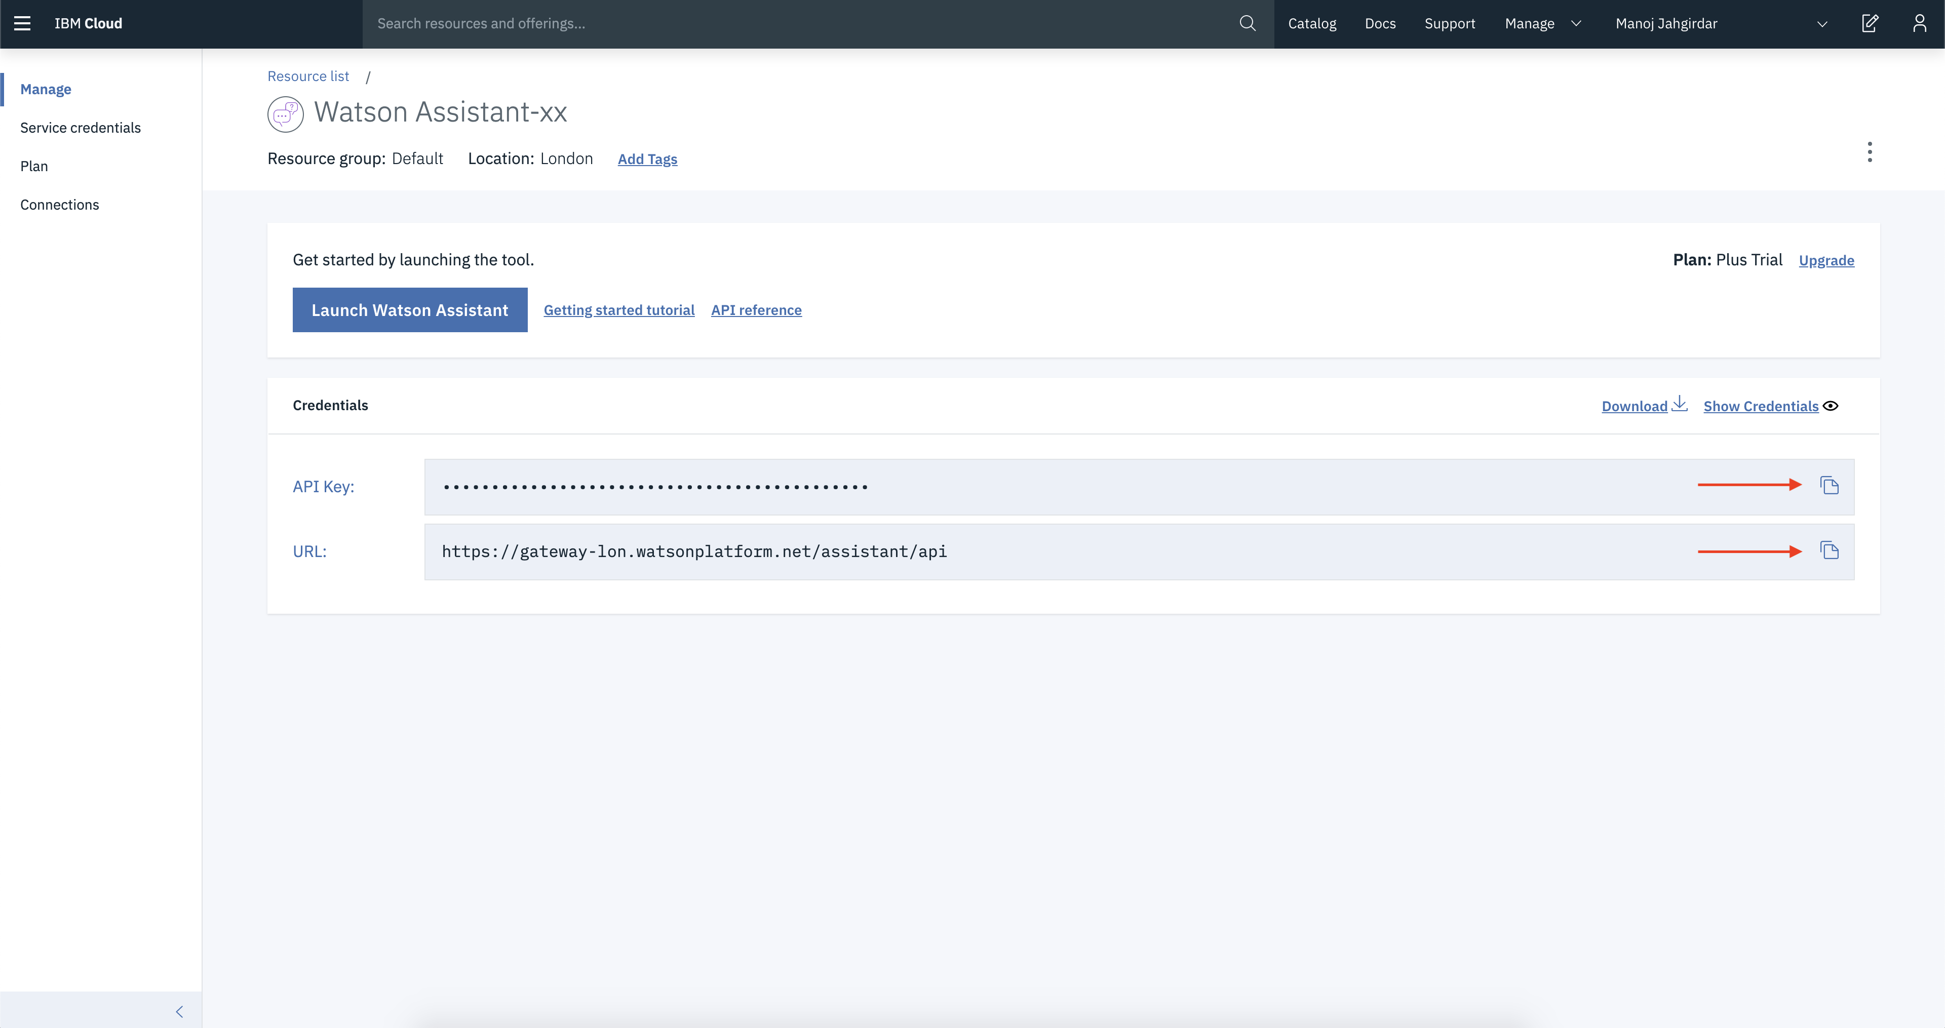Open Service credentials in the sidebar
This screenshot has width=1945, height=1028.
80,128
